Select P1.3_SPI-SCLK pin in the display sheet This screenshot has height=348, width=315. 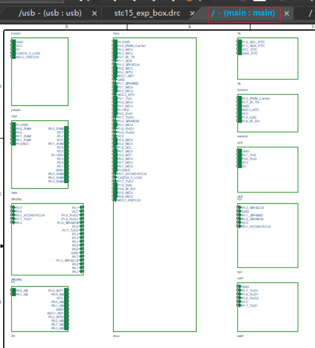68,260
